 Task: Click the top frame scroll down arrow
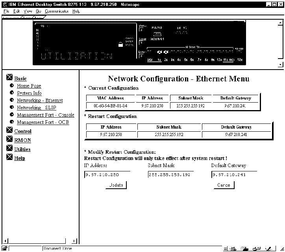[280, 64]
